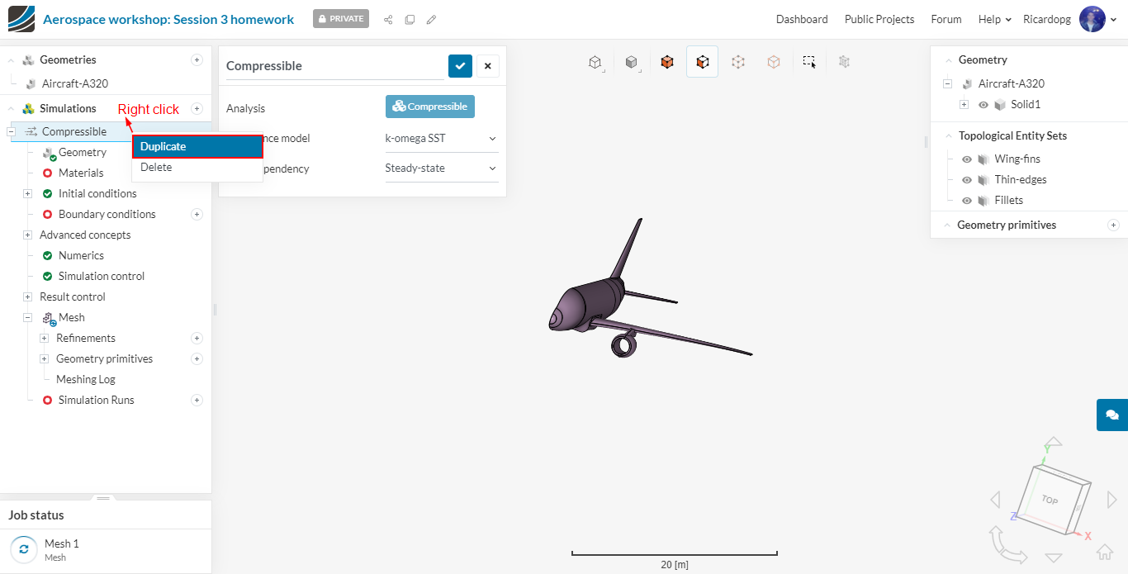Toggle visibility of Solid1
Viewport: 1128px width, 574px height.
click(983, 105)
